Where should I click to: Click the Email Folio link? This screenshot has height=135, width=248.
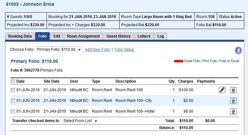click(x=192, y=61)
